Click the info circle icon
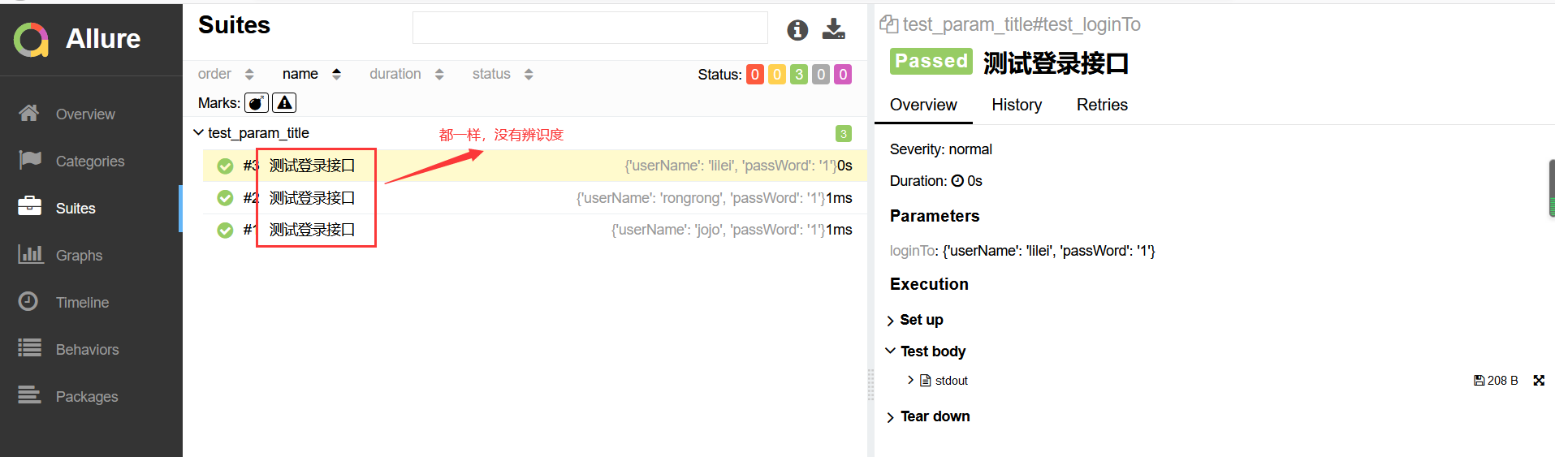This screenshot has width=1555, height=457. (797, 30)
